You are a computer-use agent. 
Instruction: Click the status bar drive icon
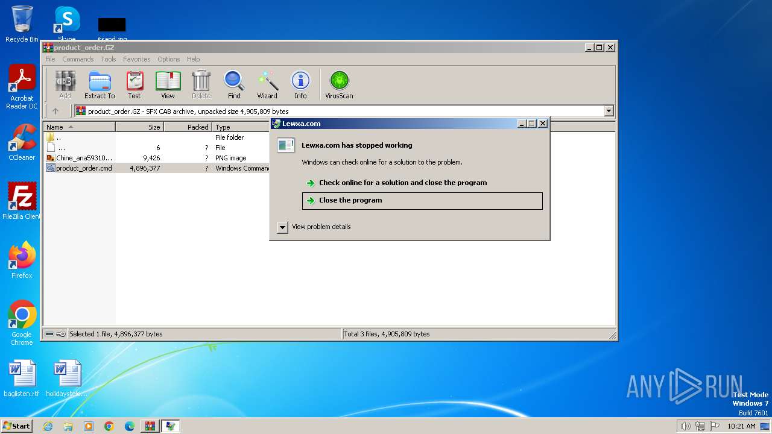point(49,334)
